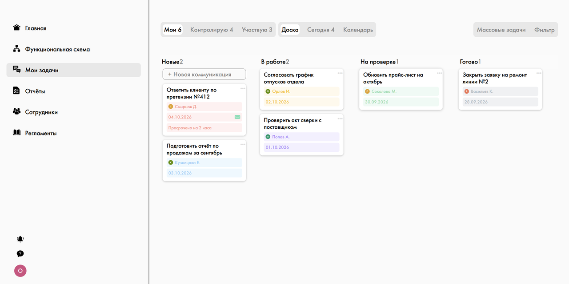Select the Доска view tab
569x284 pixels.
point(290,30)
